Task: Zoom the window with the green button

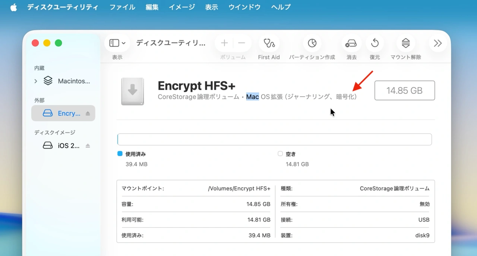Action: click(59, 43)
